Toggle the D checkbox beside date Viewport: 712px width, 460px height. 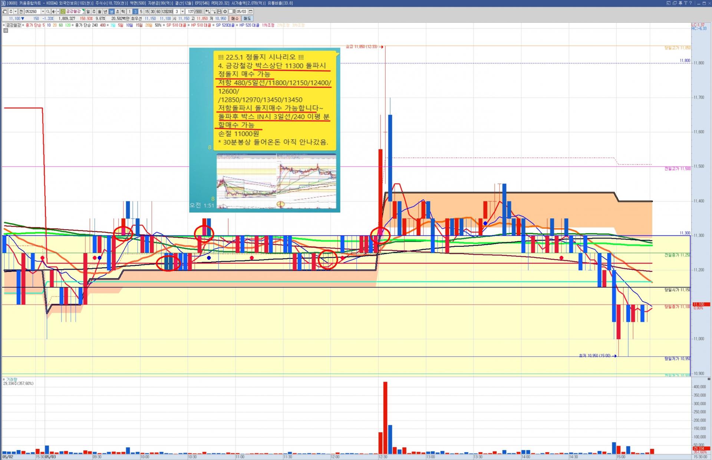[x=231, y=11]
